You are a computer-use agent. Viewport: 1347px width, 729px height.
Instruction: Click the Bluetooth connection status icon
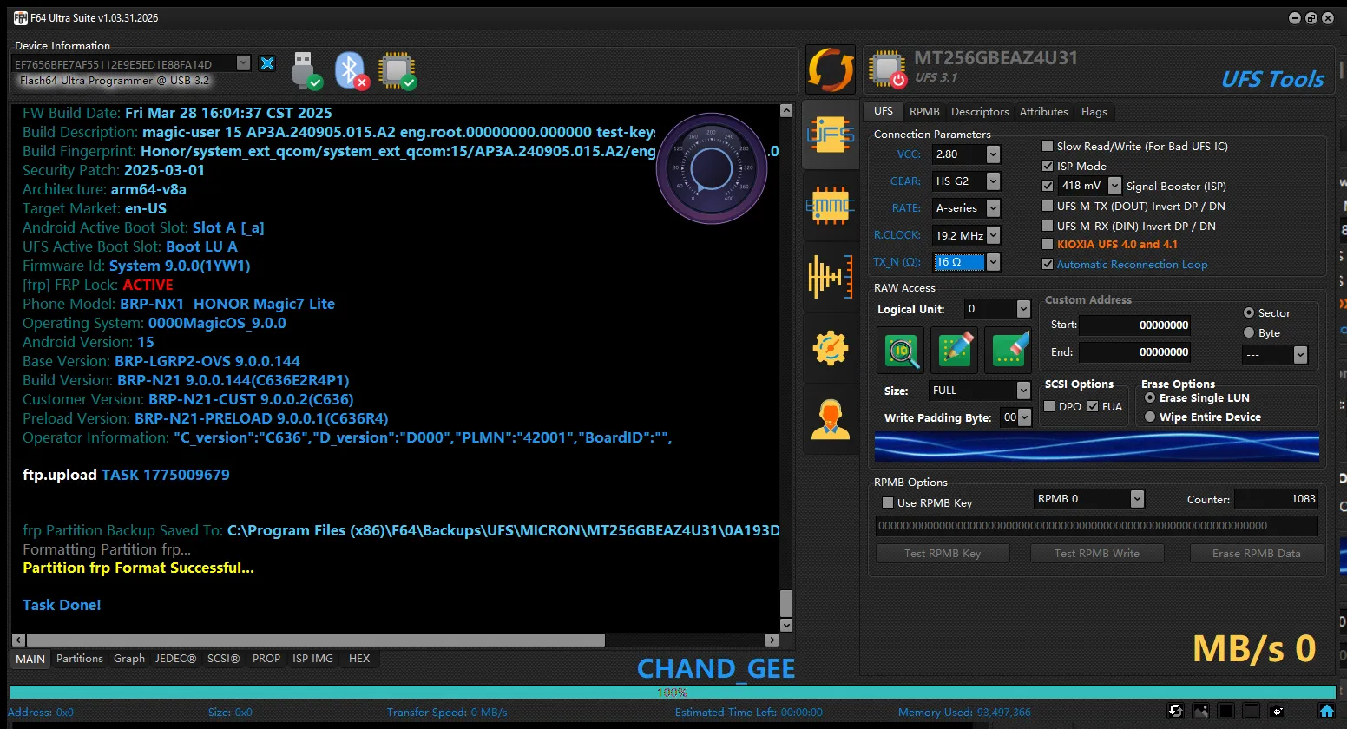pos(352,70)
